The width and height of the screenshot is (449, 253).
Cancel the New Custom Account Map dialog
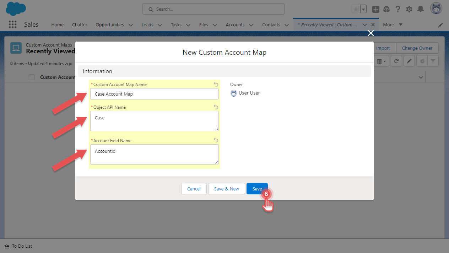click(x=194, y=189)
